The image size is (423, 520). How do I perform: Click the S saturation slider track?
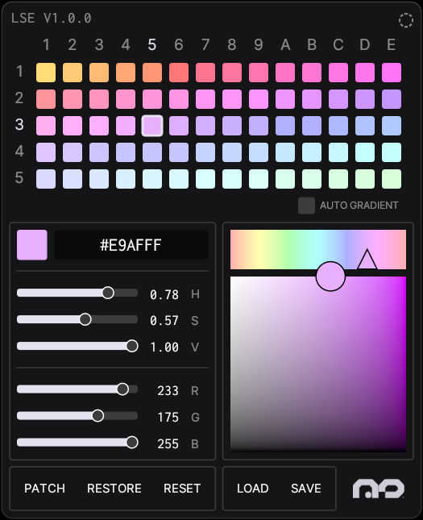point(77,319)
